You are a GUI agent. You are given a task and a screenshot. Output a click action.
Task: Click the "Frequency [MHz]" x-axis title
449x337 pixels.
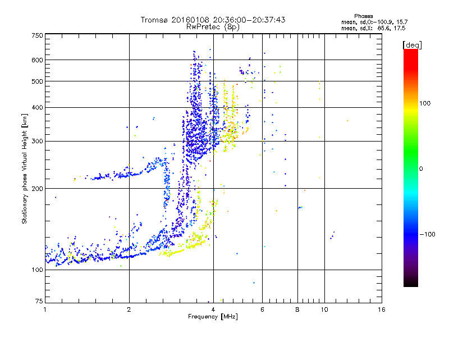pos(213,317)
